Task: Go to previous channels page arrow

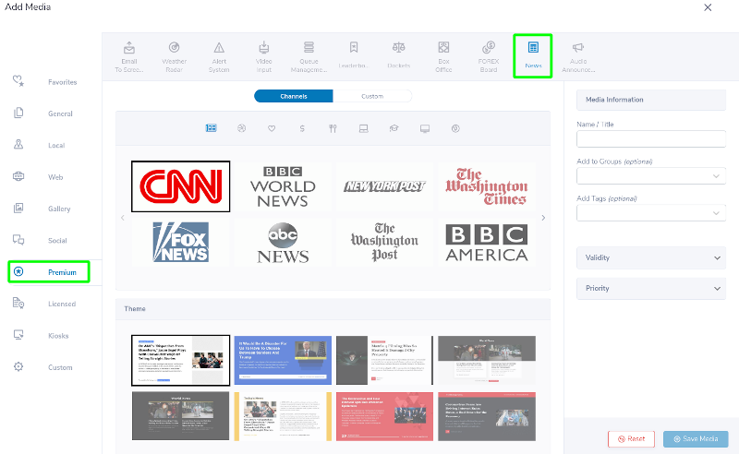Action: coord(123,218)
